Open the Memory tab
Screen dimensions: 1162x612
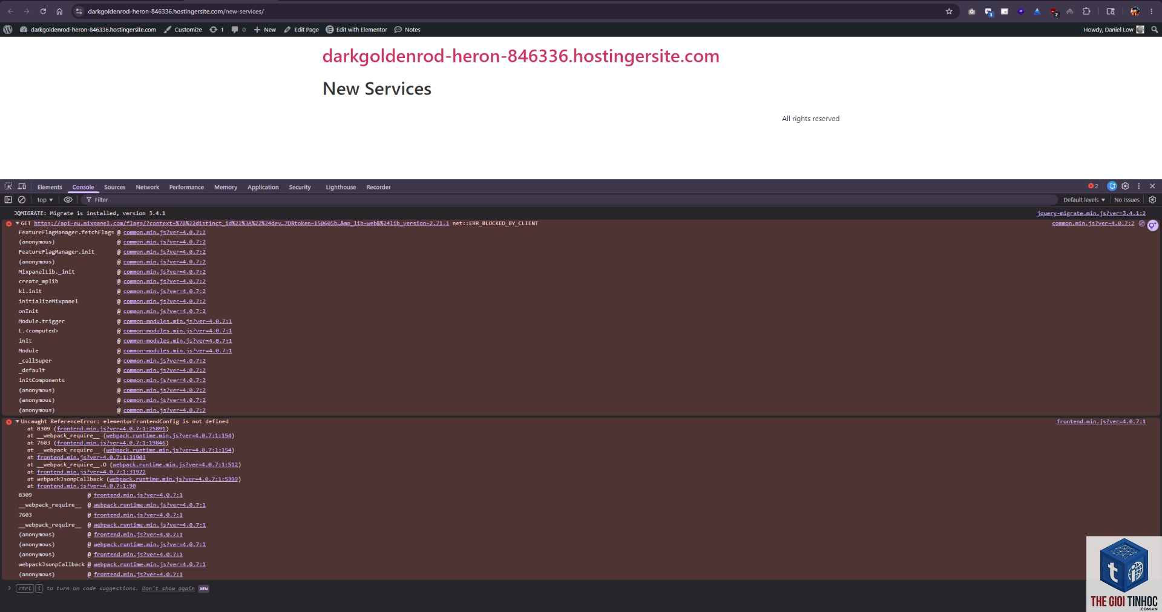(x=226, y=187)
